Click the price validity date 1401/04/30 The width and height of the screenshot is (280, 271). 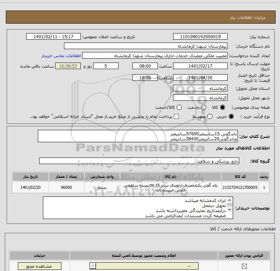pyautogui.click(x=200, y=77)
